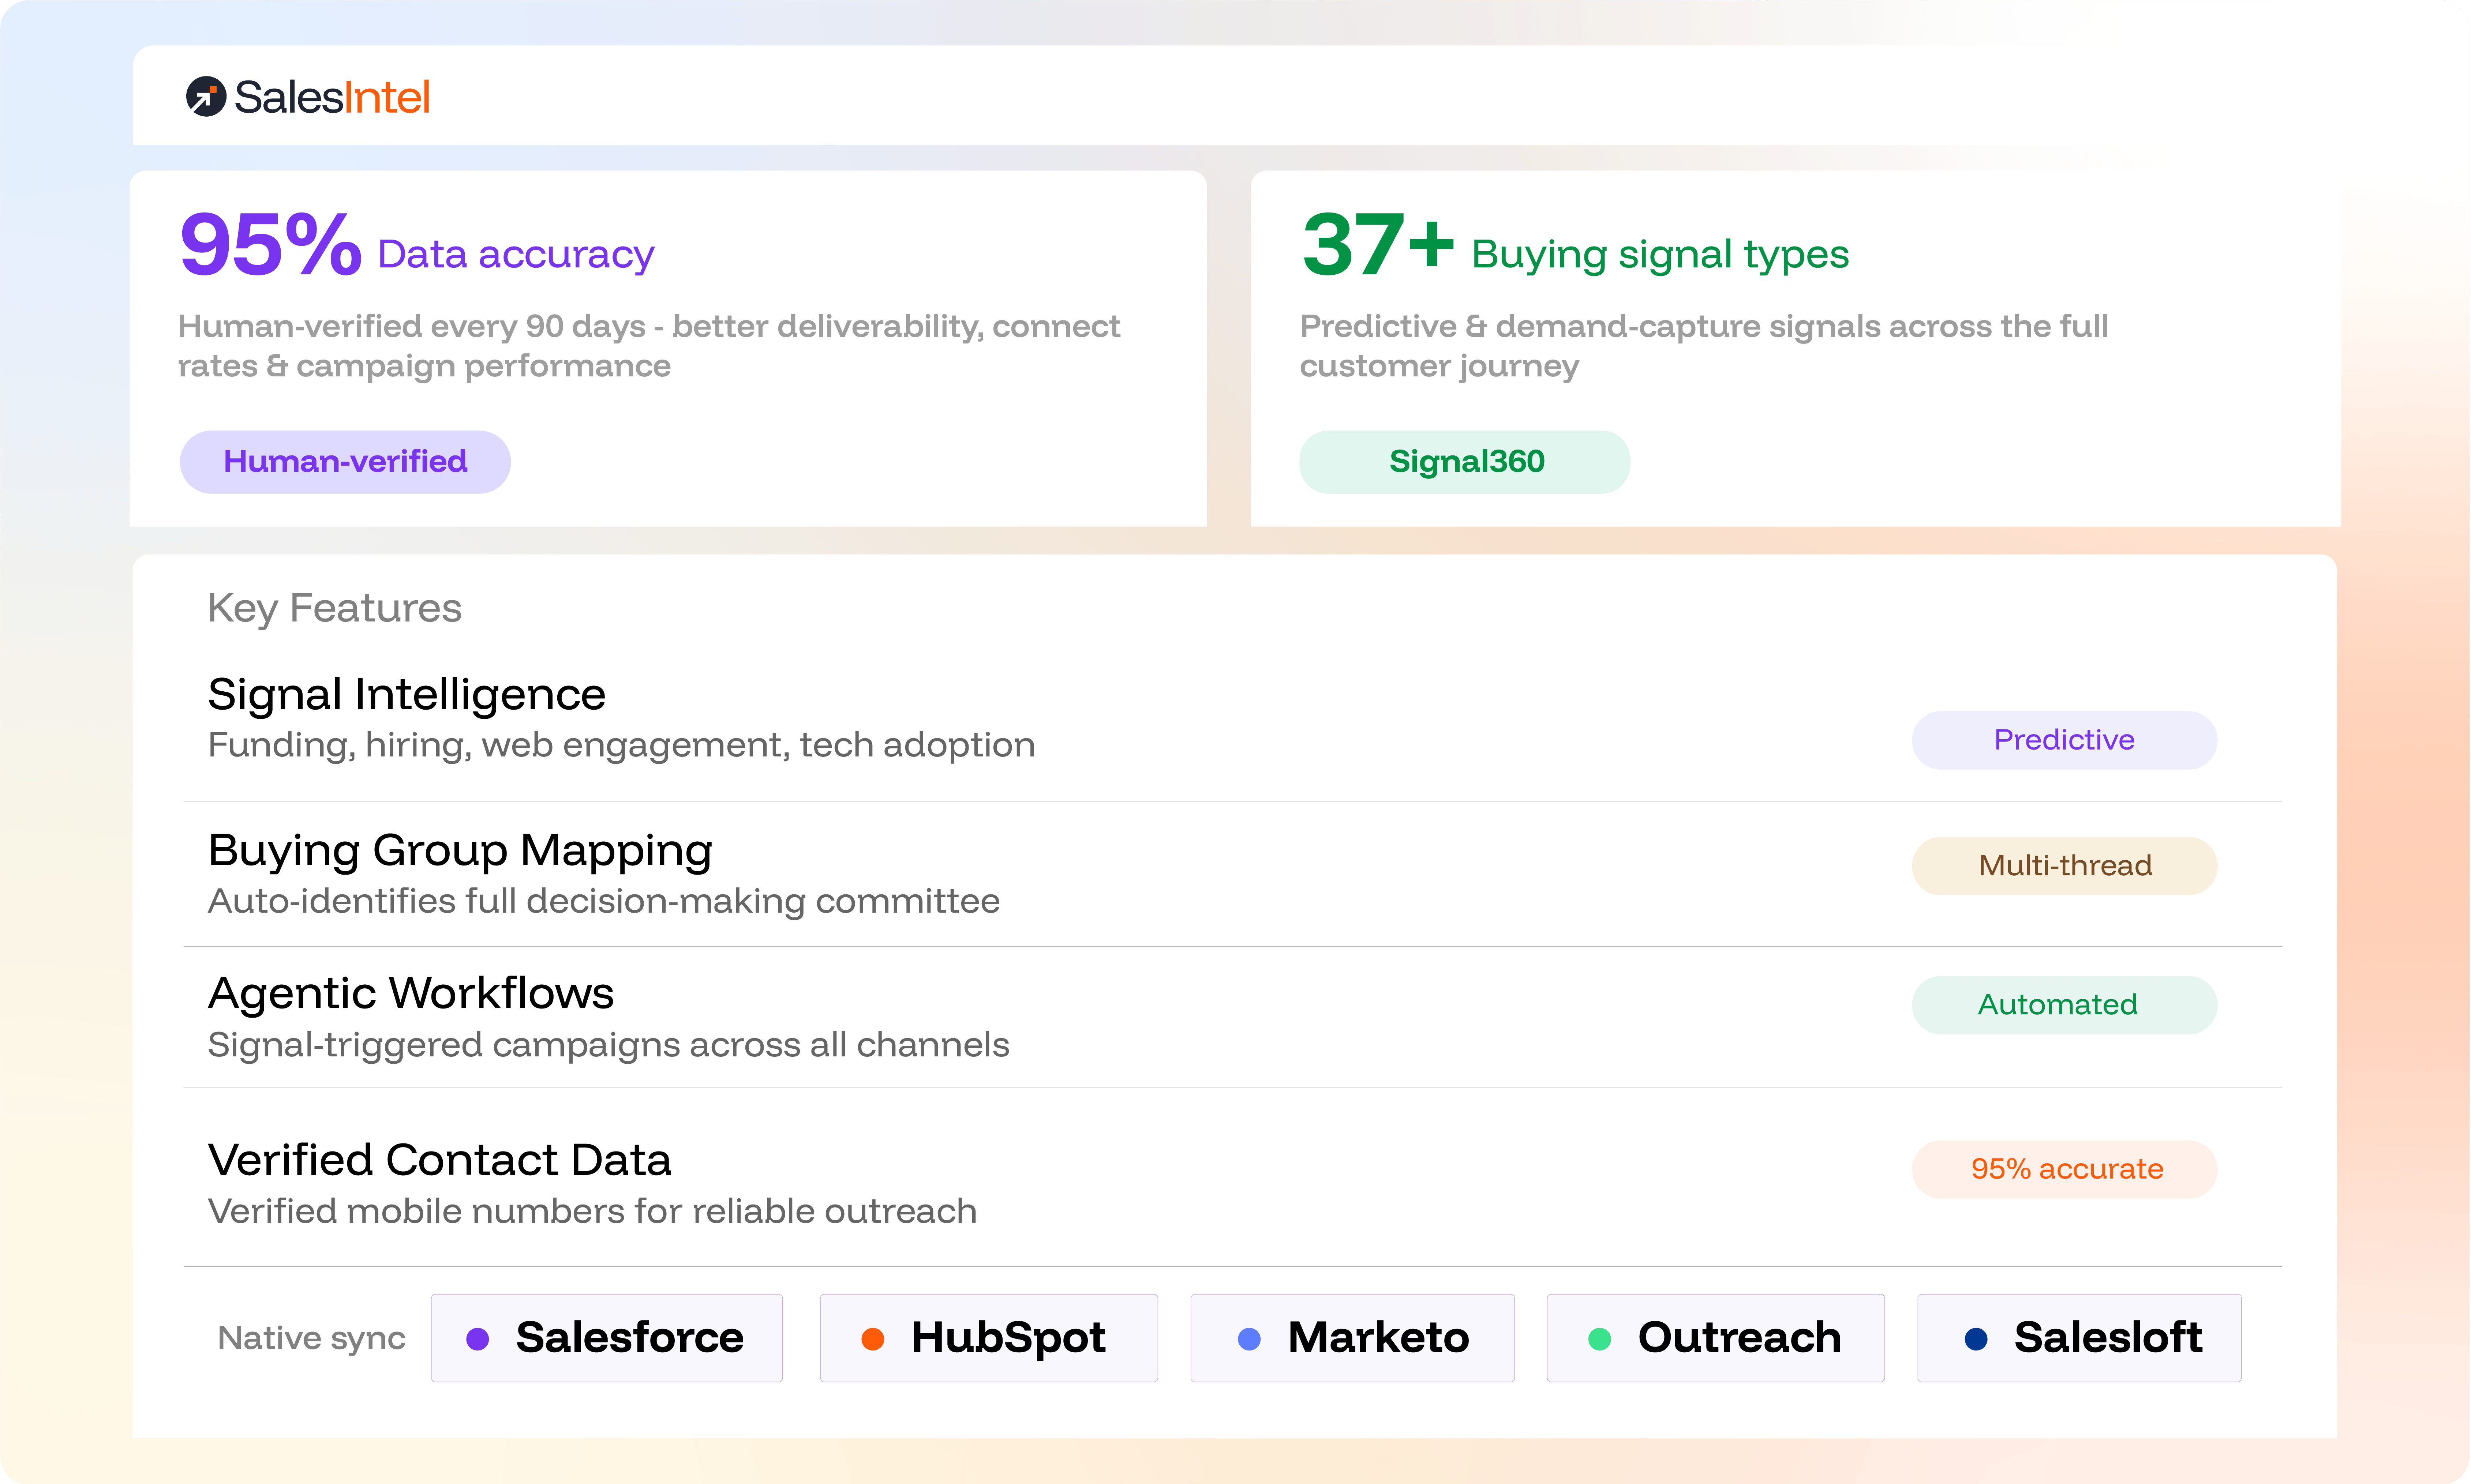
Task: Pick the Salesloft integration chip
Action: tap(2079, 1338)
